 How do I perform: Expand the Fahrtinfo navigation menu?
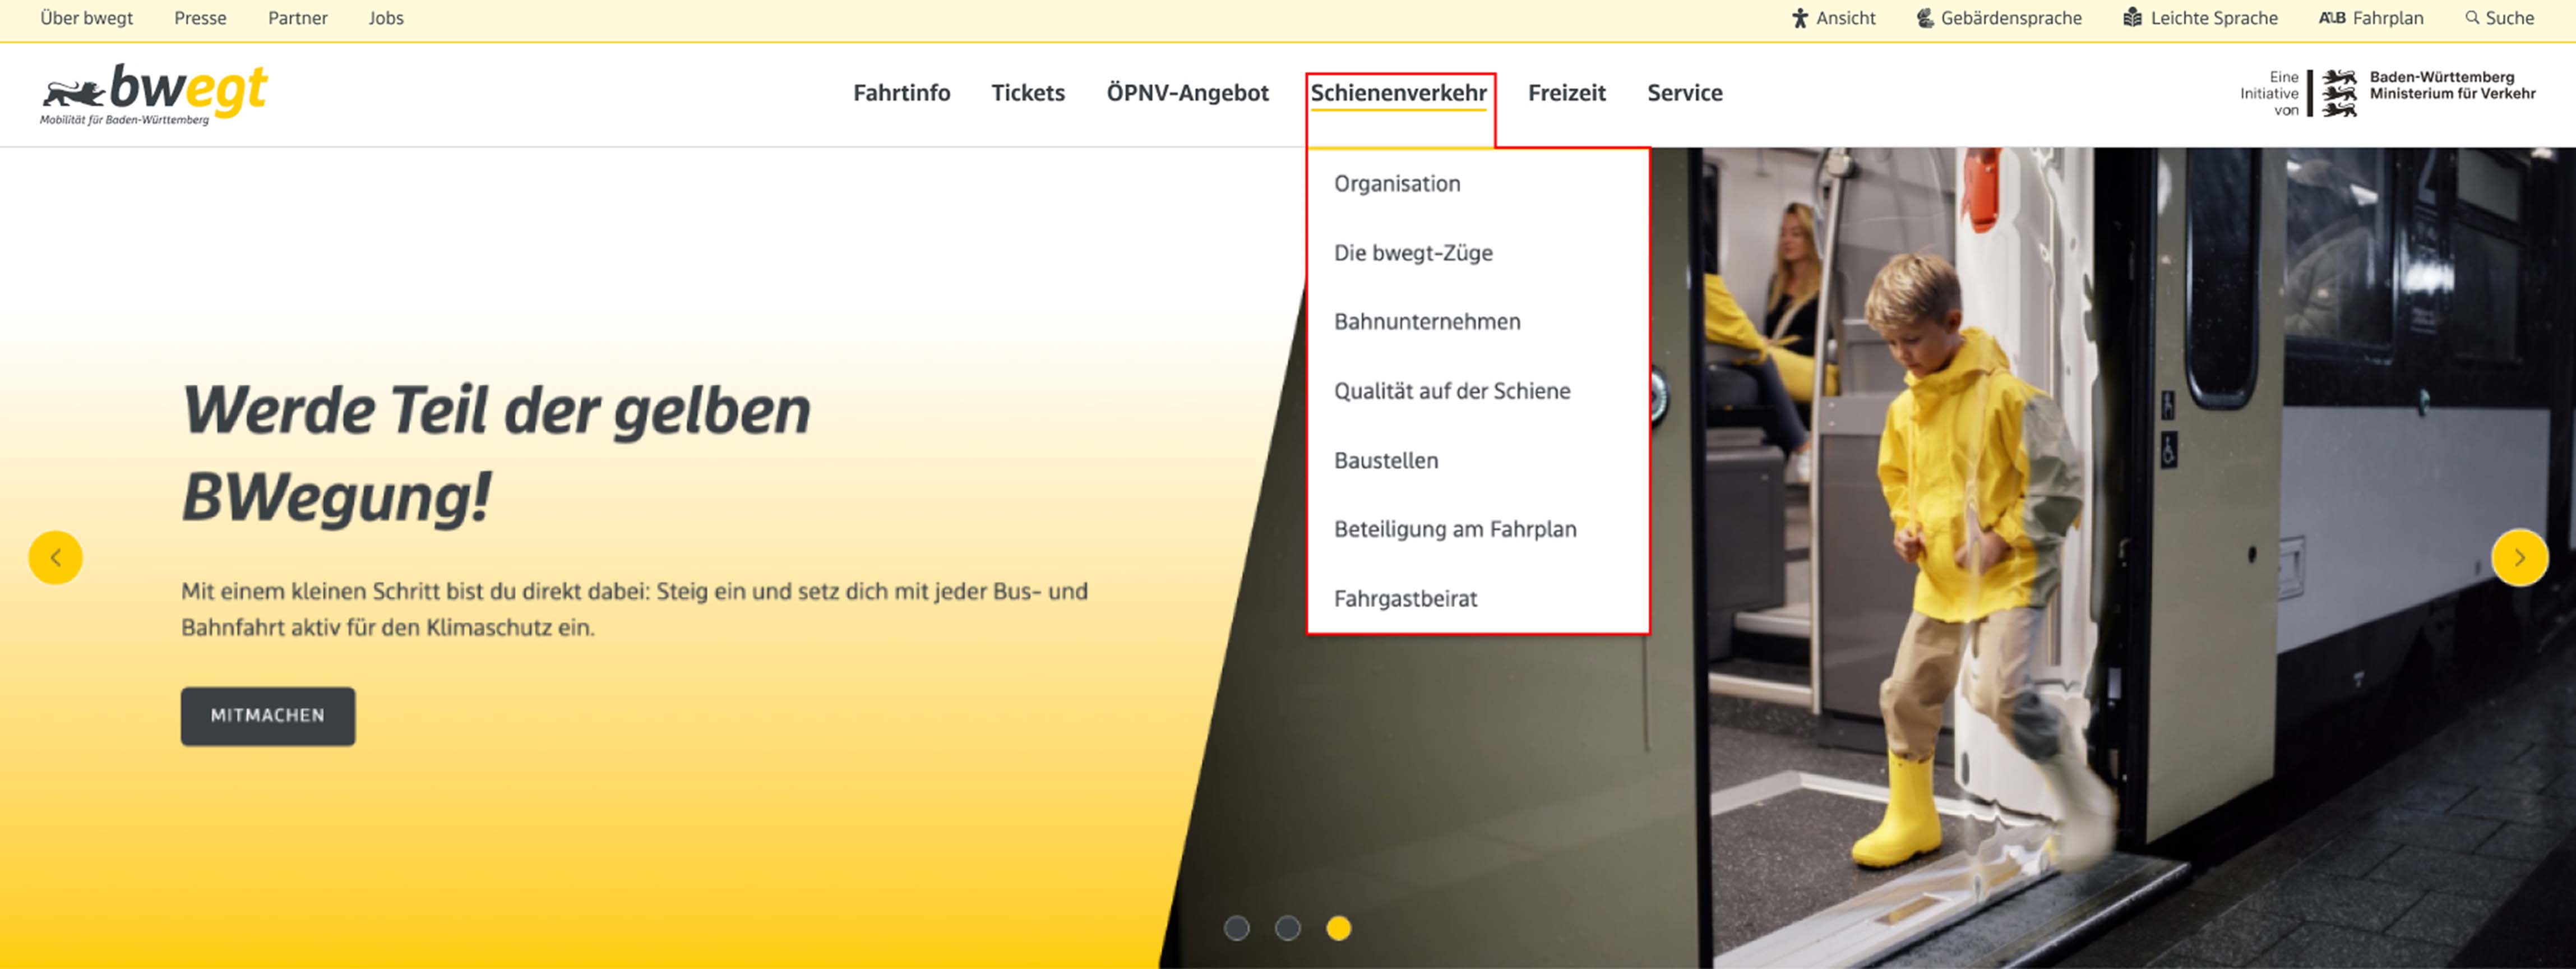click(x=901, y=93)
